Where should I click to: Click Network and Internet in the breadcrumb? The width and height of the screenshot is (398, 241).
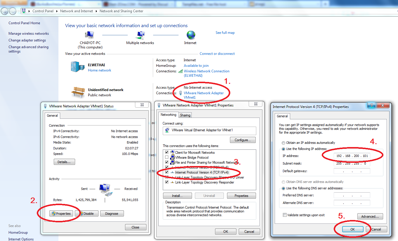click(x=77, y=11)
